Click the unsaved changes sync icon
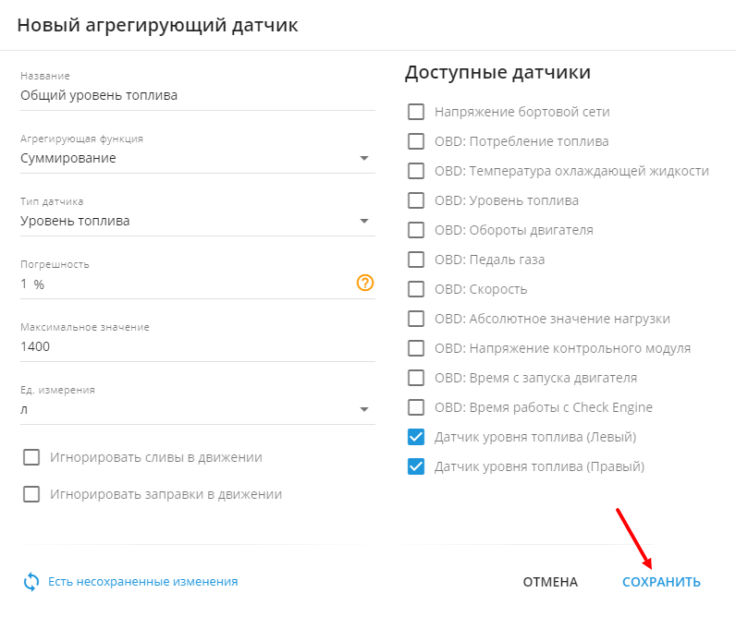This screenshot has height=617, width=736. [x=31, y=582]
